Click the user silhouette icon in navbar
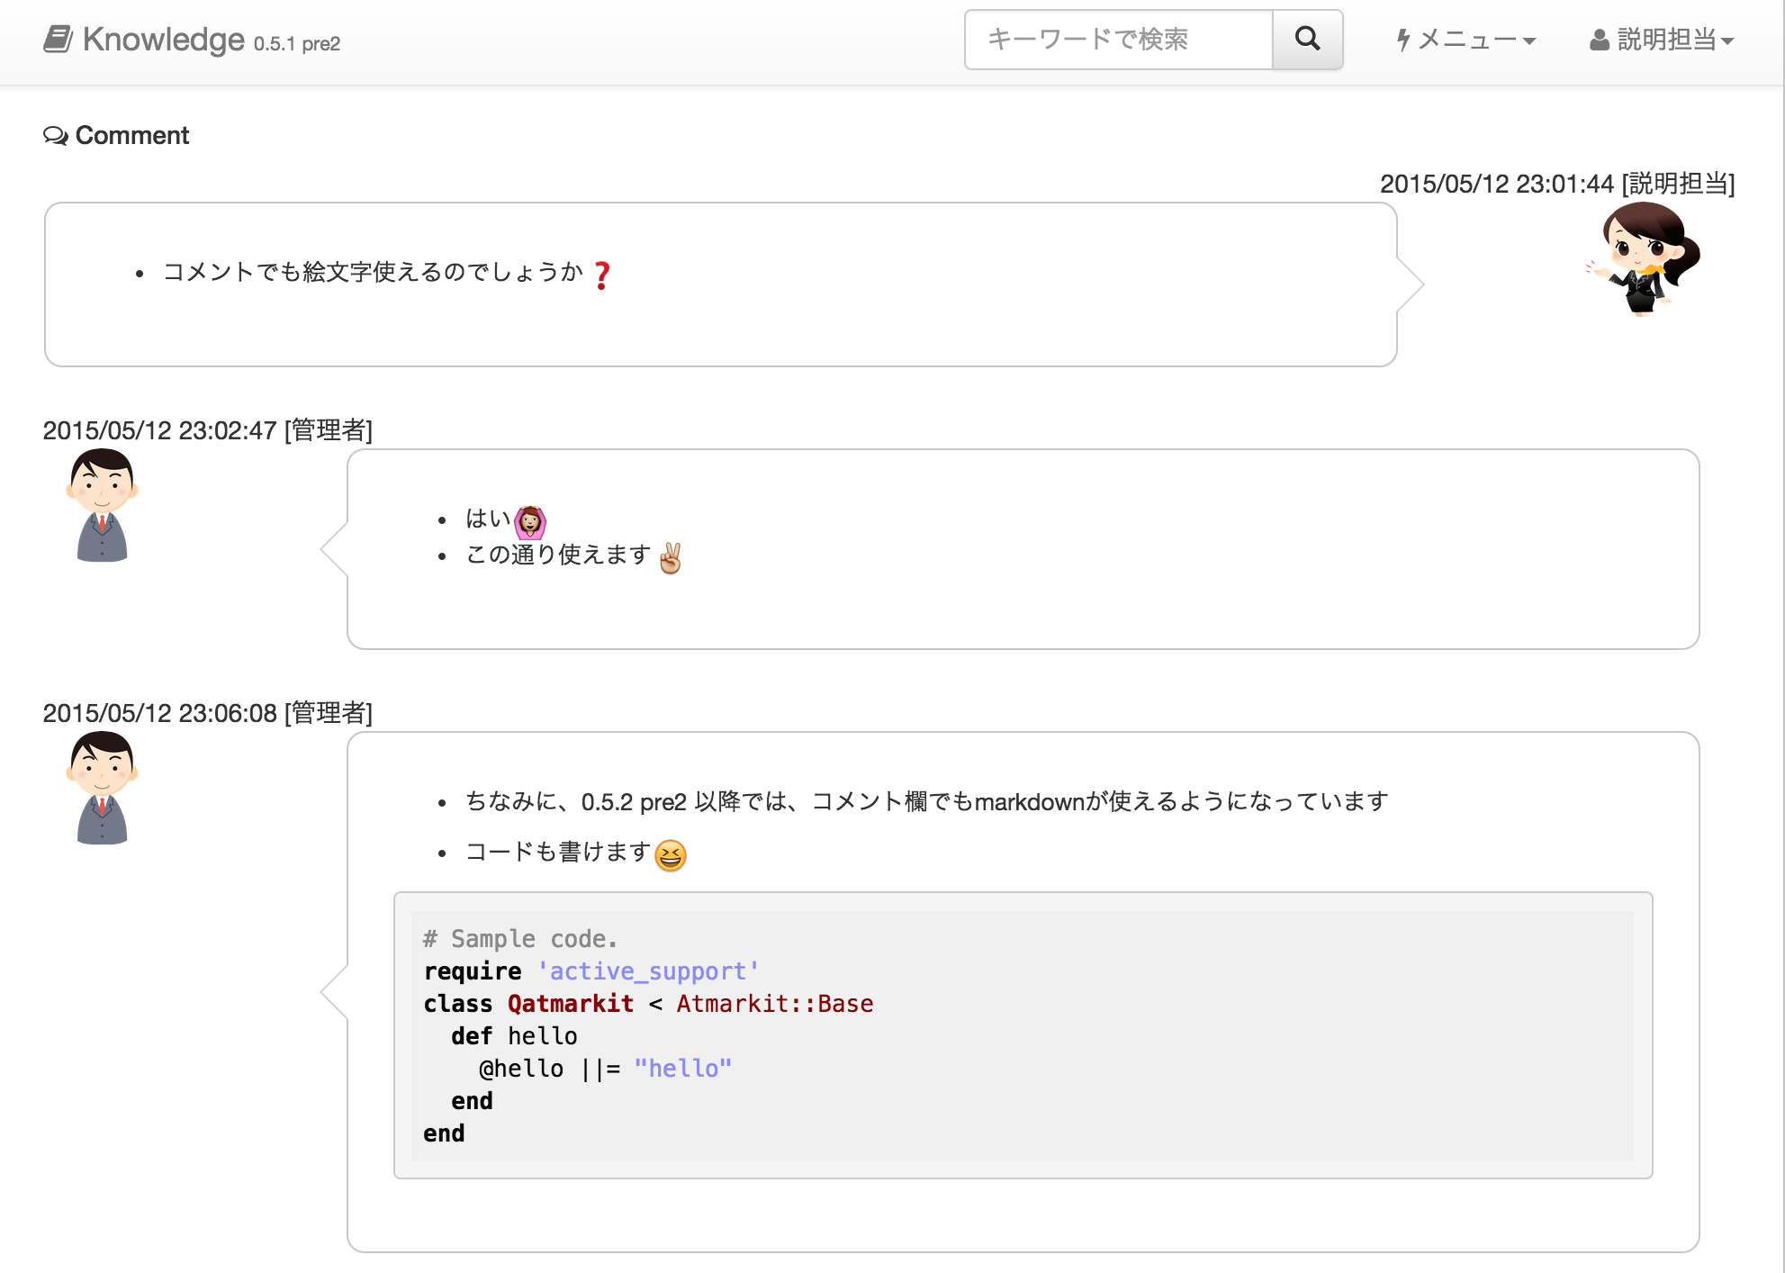The width and height of the screenshot is (1785, 1273). click(1599, 40)
